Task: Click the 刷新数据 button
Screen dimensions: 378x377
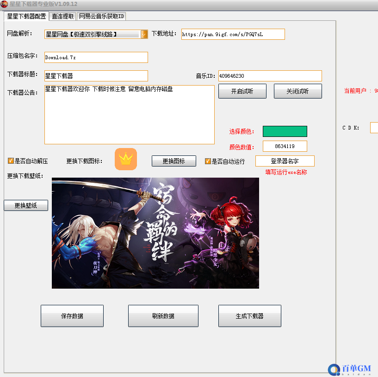Action: coord(163,316)
